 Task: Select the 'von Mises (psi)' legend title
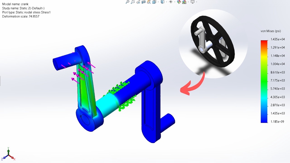(271, 31)
